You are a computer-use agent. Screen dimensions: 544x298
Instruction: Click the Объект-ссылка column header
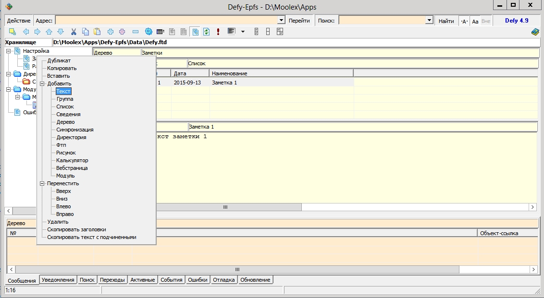point(507,233)
